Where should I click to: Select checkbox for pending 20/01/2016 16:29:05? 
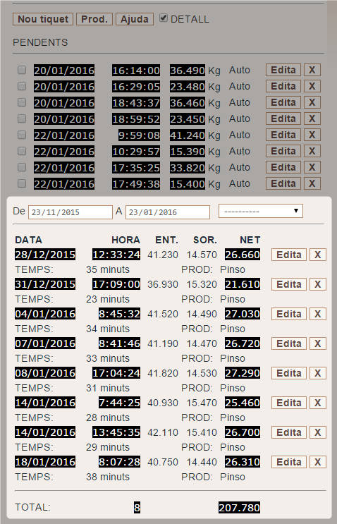[22, 86]
